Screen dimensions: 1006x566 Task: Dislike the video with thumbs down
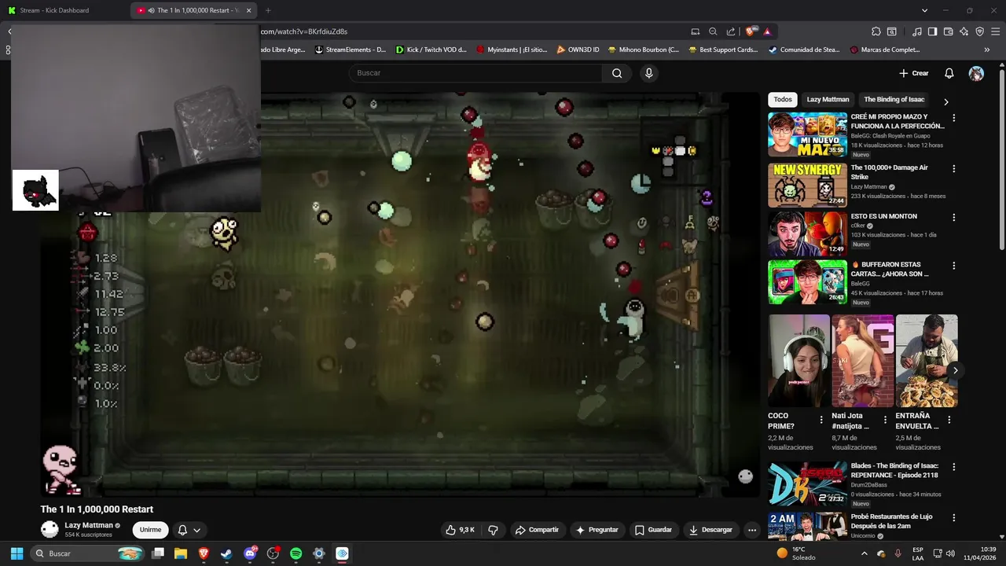[493, 530]
